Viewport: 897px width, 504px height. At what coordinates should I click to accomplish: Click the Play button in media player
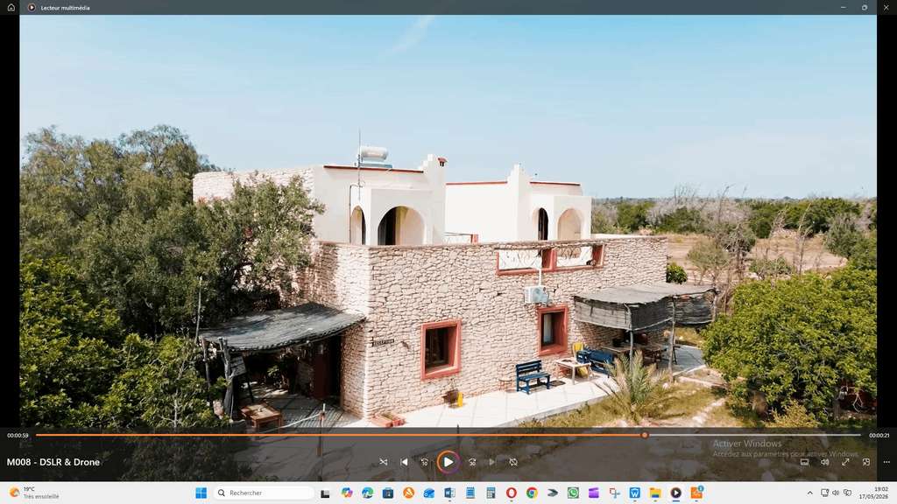(x=448, y=462)
